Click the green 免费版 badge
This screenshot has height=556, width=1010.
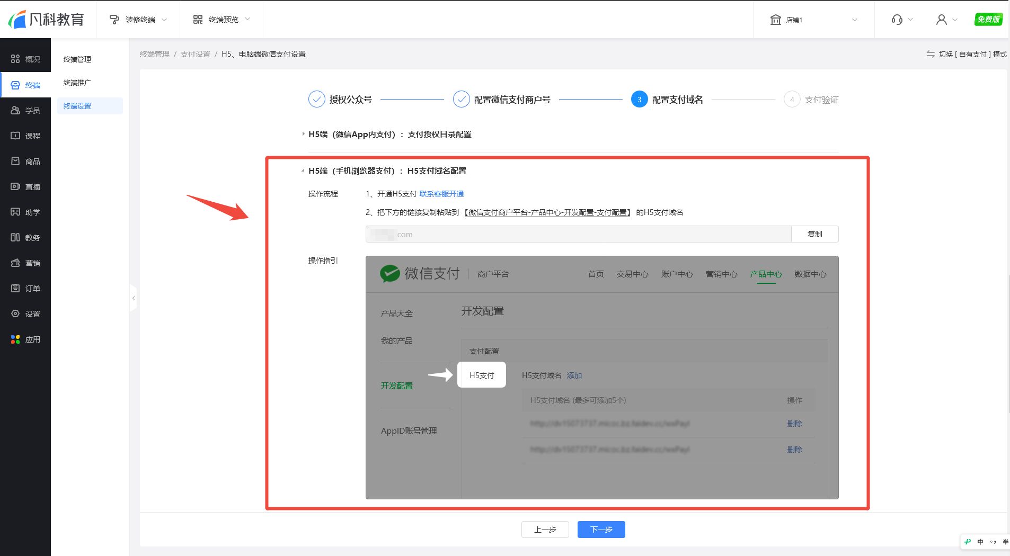click(988, 19)
